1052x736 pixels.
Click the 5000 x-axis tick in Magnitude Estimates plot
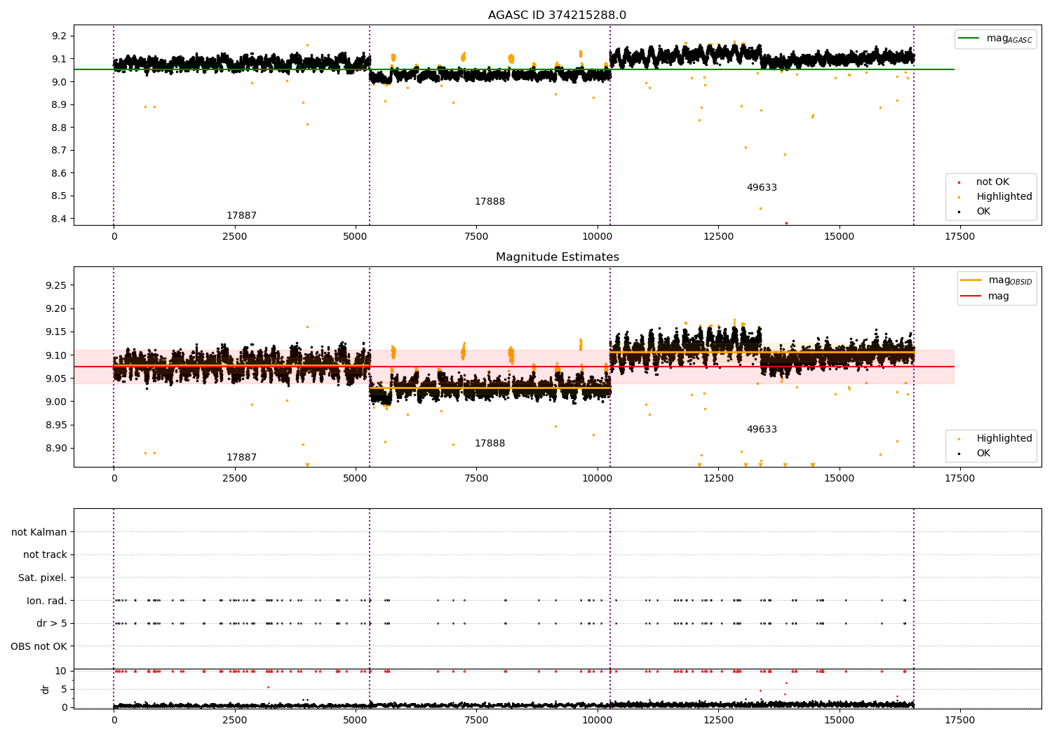(356, 478)
